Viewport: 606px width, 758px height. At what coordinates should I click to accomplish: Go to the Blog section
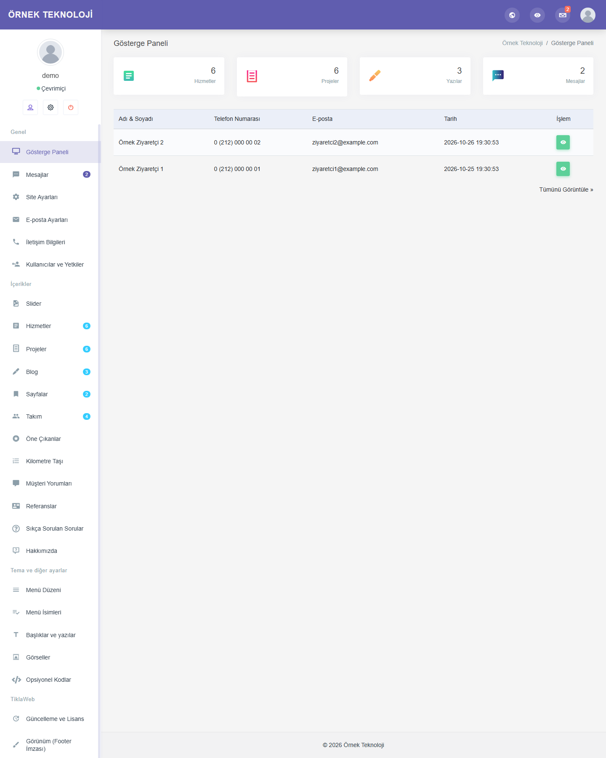click(50, 372)
